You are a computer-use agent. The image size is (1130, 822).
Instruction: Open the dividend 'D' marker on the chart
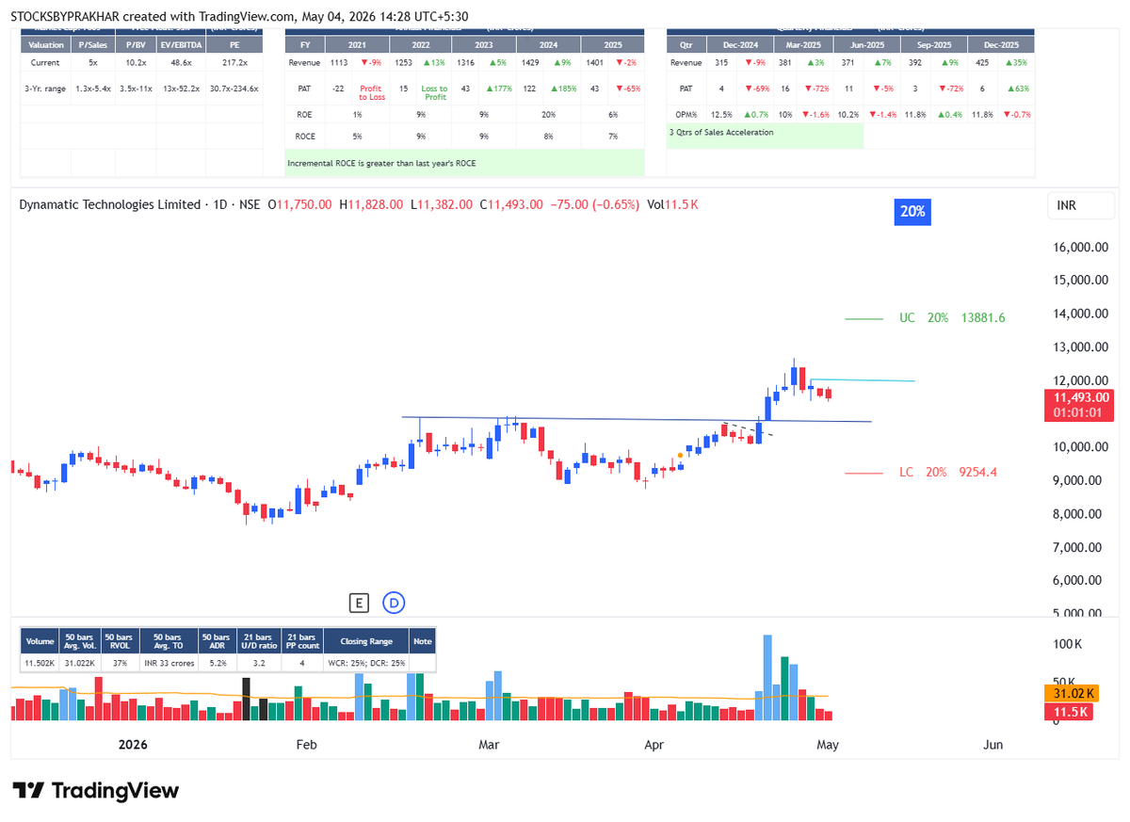tap(394, 602)
